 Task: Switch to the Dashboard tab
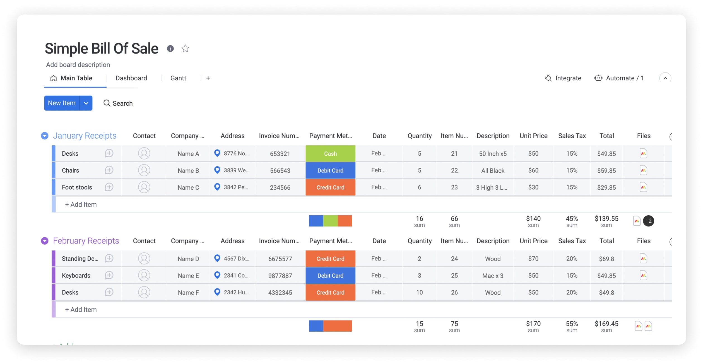131,78
